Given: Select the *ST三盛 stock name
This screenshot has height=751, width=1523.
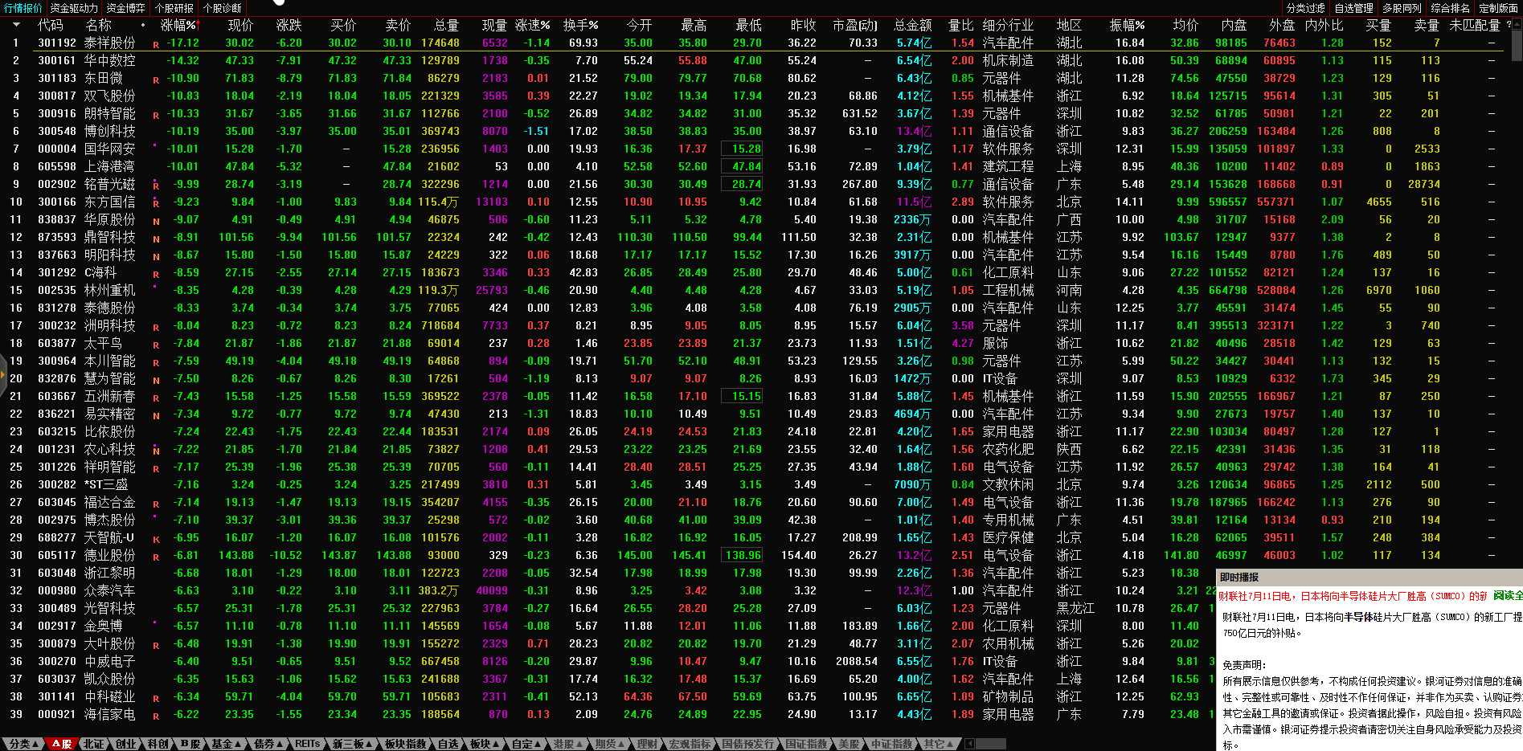Looking at the screenshot, I should pos(106,484).
